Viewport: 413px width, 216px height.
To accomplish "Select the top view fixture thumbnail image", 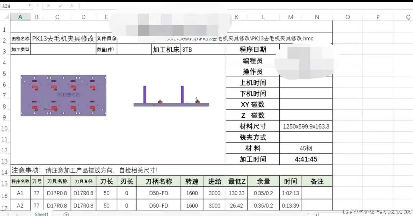I will coord(64,95).
